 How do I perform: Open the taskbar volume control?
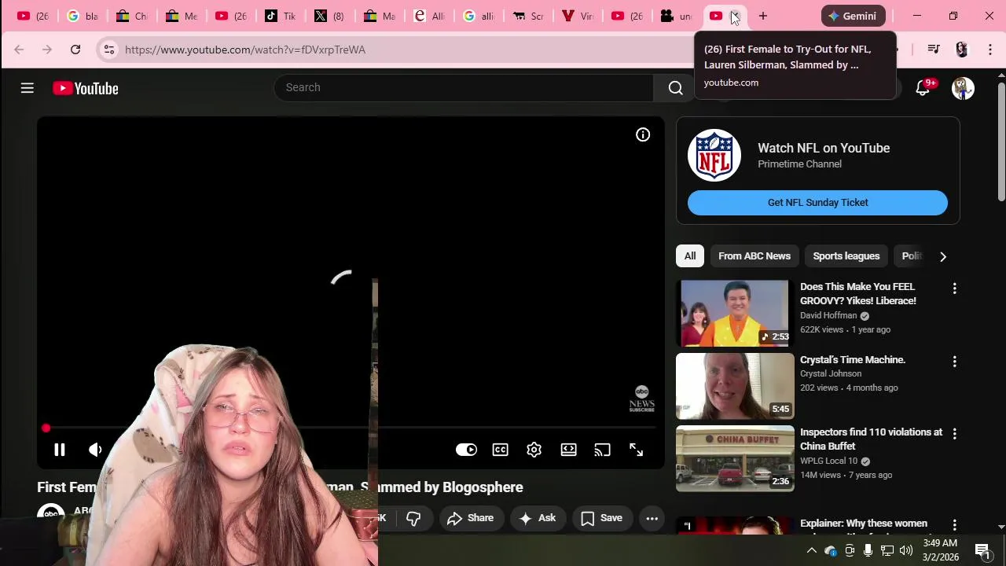click(906, 550)
